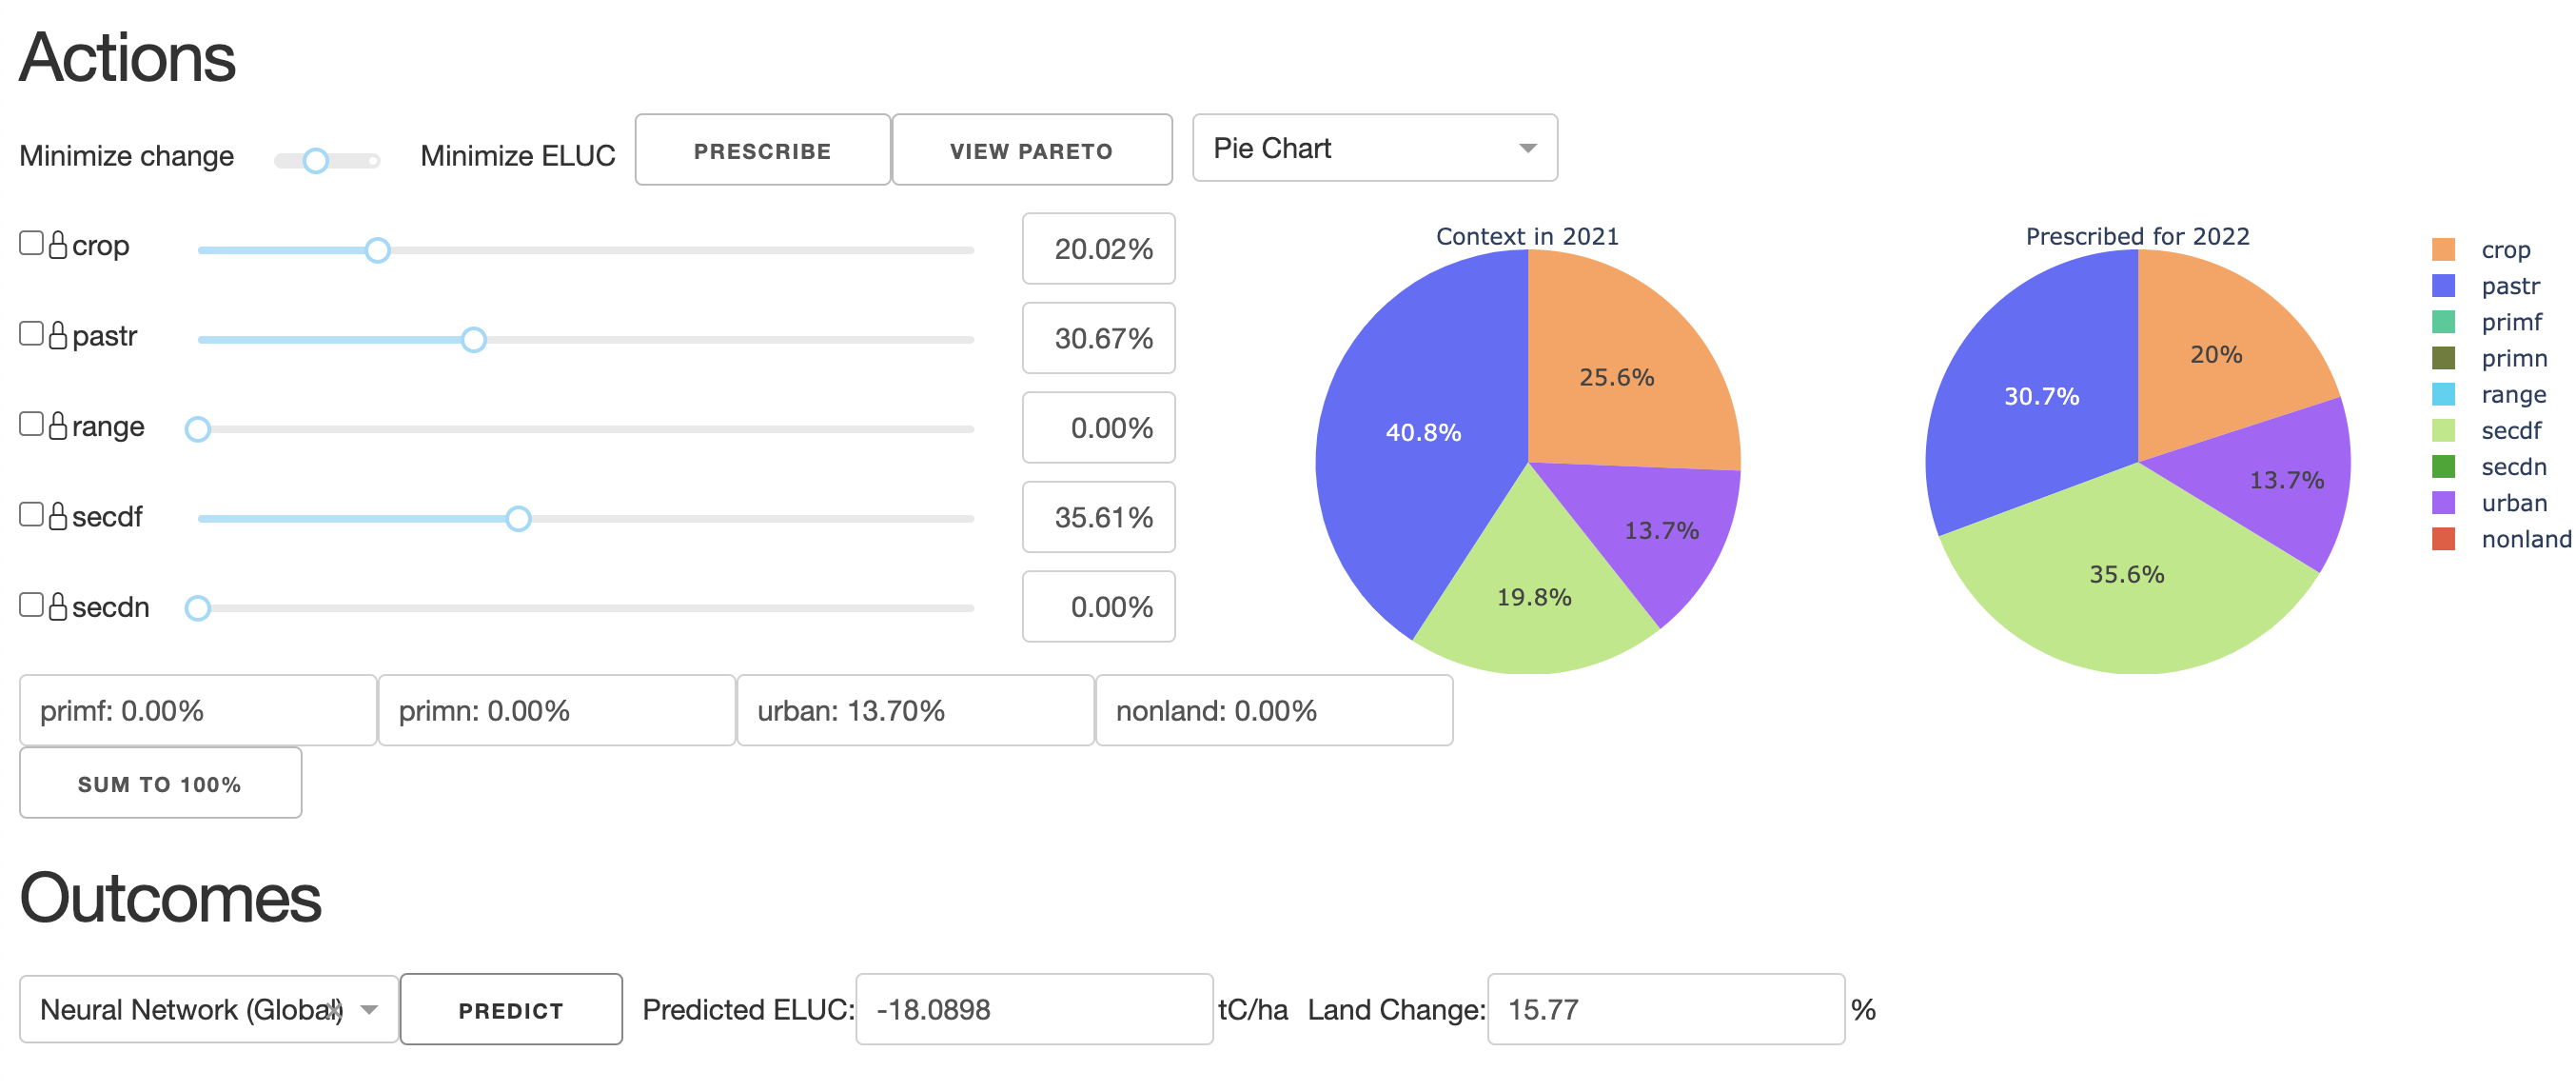Click the lock icon beside secdf

coord(58,516)
